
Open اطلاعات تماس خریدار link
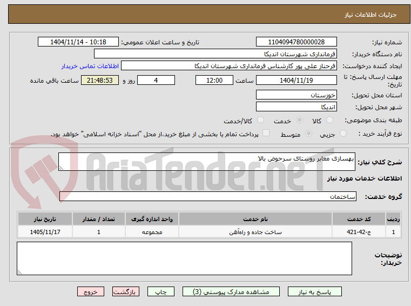[90, 66]
